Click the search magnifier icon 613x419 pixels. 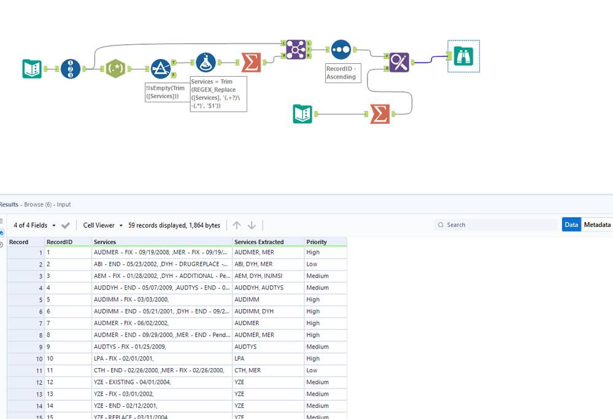click(x=441, y=225)
